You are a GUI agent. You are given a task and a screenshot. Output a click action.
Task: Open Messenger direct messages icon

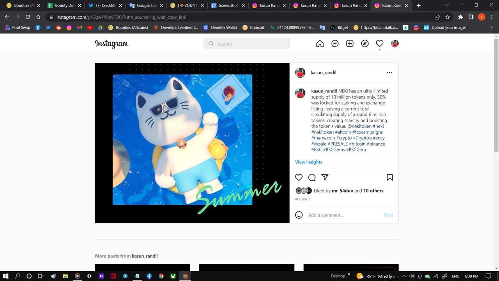pyautogui.click(x=335, y=44)
